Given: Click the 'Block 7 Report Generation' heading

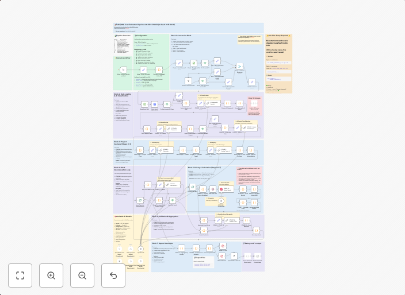Looking at the screenshot, I should coord(163,243).
